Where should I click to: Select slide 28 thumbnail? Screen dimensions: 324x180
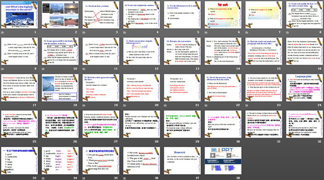click(x=141, y=124)
